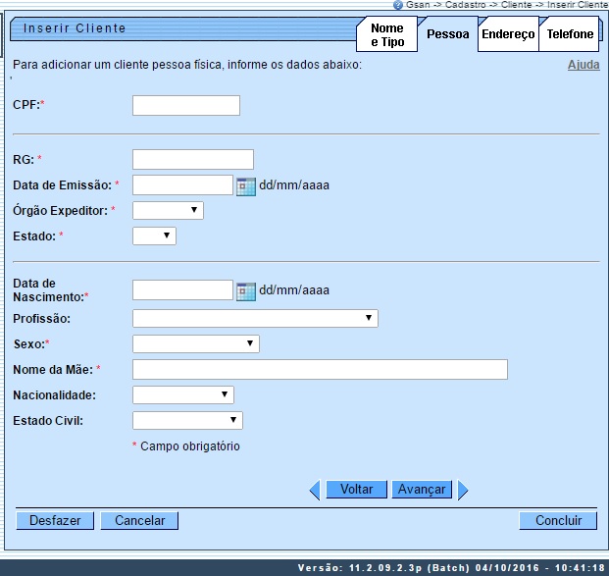Screen dimensions: 609x576
Task: Click the breadcrumb text 'Inserir Cliente'
Action: pyautogui.click(x=578, y=5)
